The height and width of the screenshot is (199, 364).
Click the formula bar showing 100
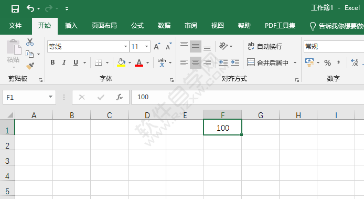tap(248, 97)
